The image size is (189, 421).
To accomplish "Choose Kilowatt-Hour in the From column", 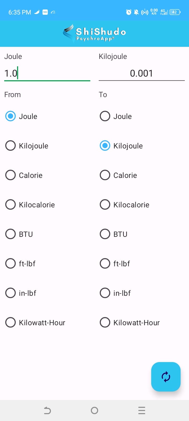I will tap(10, 322).
